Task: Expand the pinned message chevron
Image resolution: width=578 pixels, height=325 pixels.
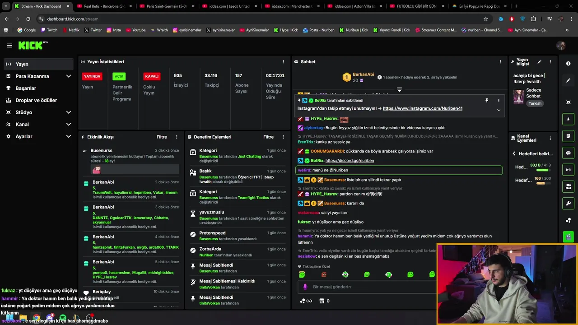Action: coord(499,110)
